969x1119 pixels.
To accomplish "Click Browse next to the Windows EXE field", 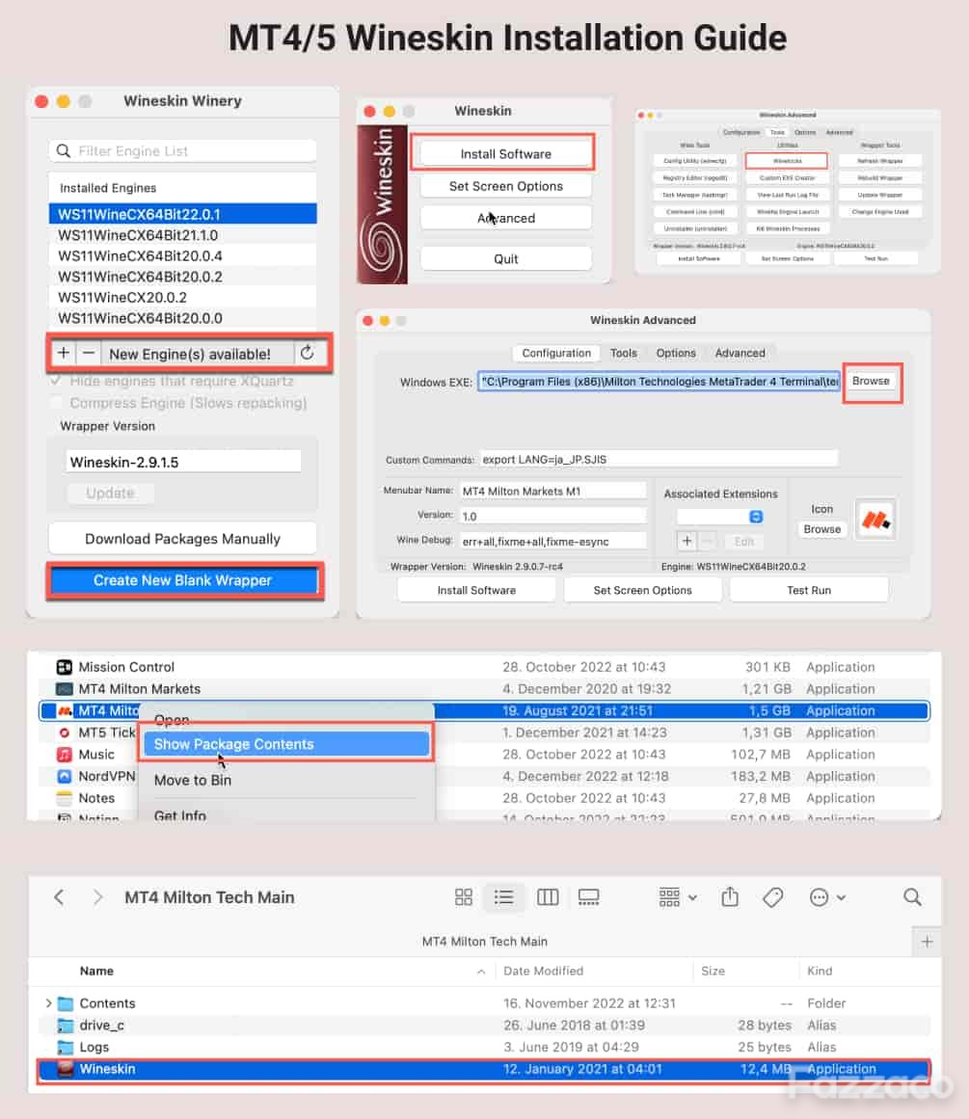I will [x=872, y=381].
